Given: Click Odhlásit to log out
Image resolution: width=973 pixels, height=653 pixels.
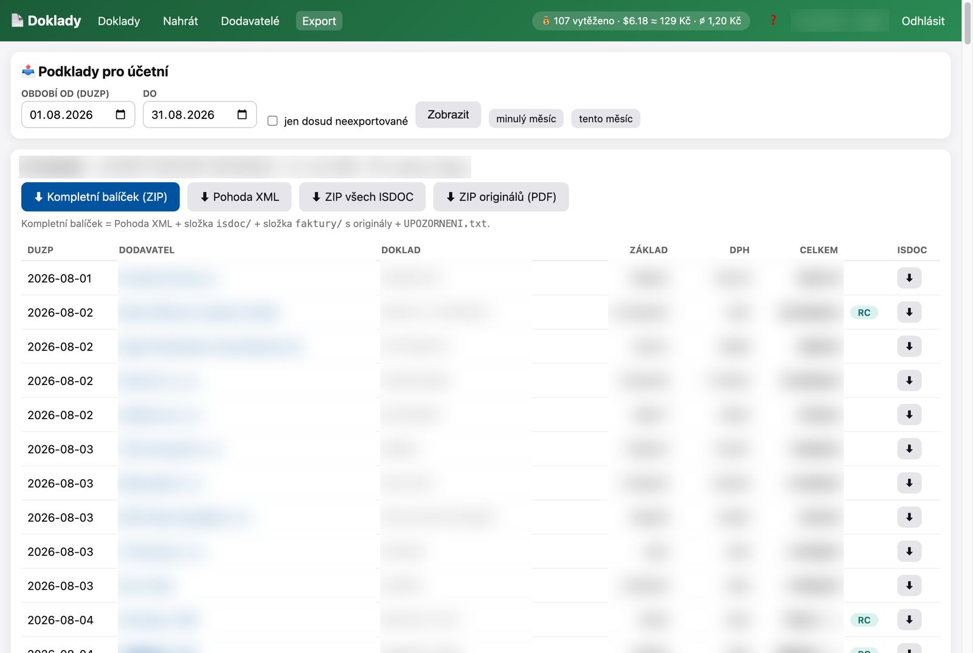Looking at the screenshot, I should pos(923,21).
